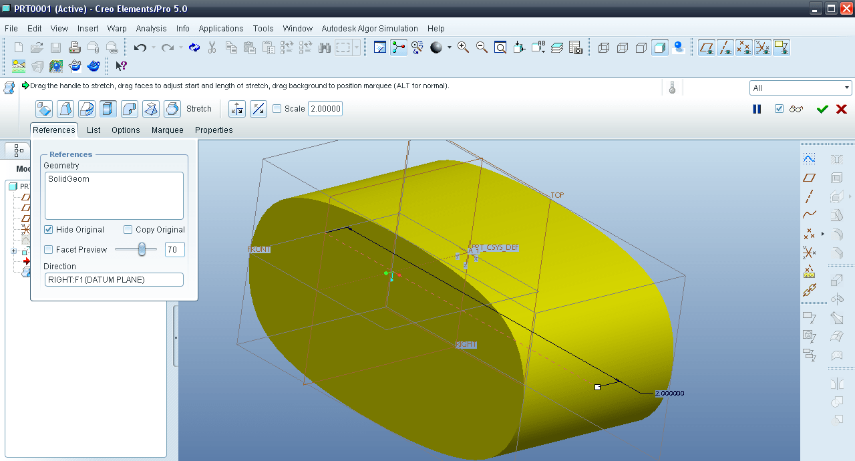Viewport: 855px width, 461px height.
Task: Click the reverse stretch direction icon
Action: [x=259, y=109]
